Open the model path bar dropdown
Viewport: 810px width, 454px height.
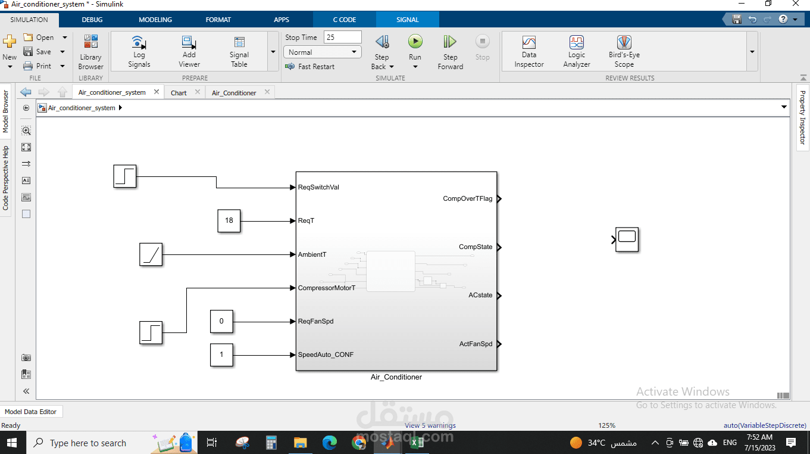click(x=784, y=107)
